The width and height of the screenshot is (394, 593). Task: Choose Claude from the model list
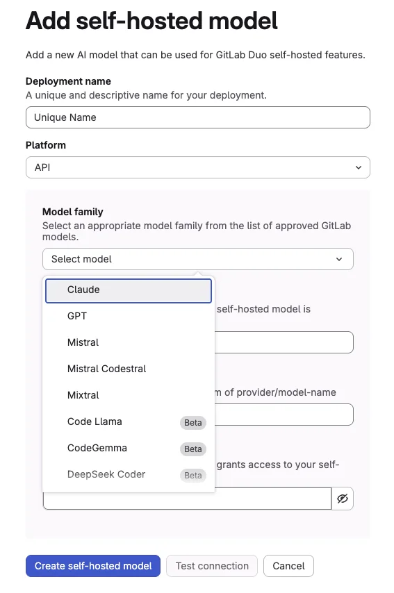tap(129, 290)
